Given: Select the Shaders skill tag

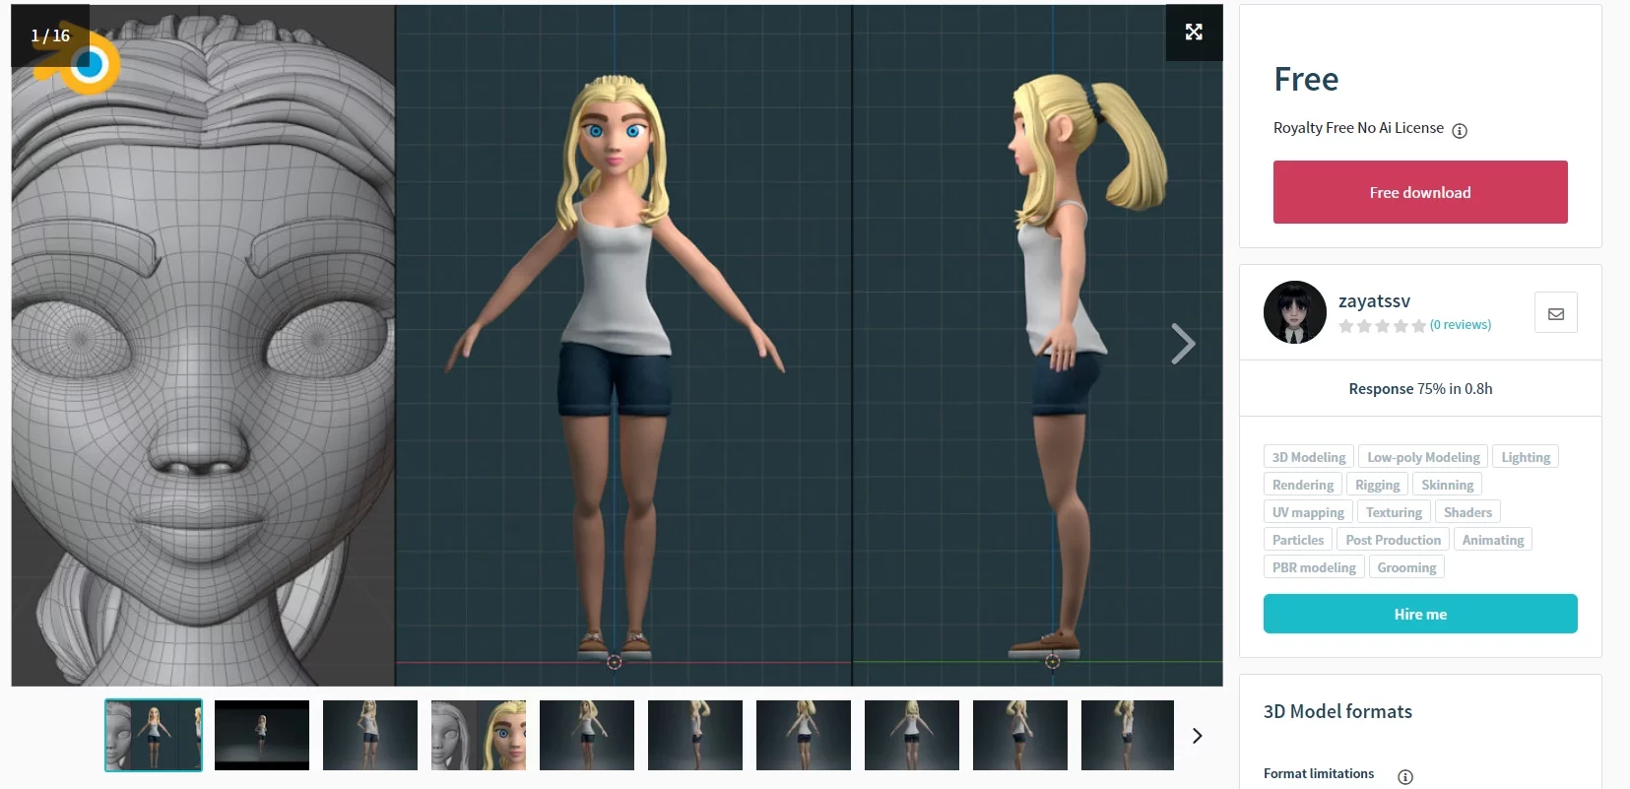Looking at the screenshot, I should 1467,512.
